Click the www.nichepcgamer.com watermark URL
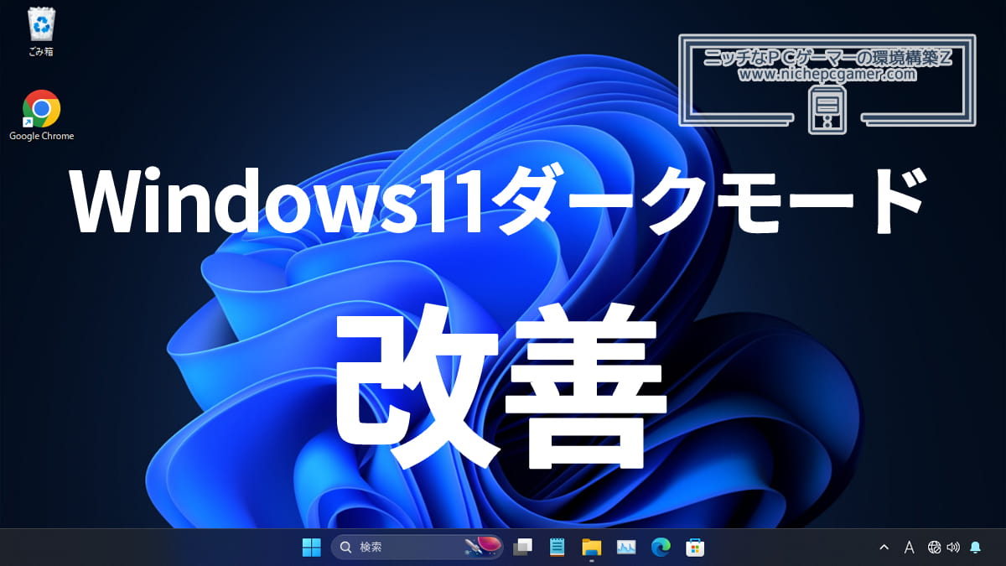 pos(827,75)
